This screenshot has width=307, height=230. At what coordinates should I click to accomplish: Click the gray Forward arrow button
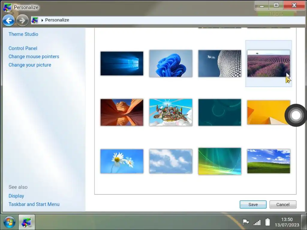(x=22, y=20)
